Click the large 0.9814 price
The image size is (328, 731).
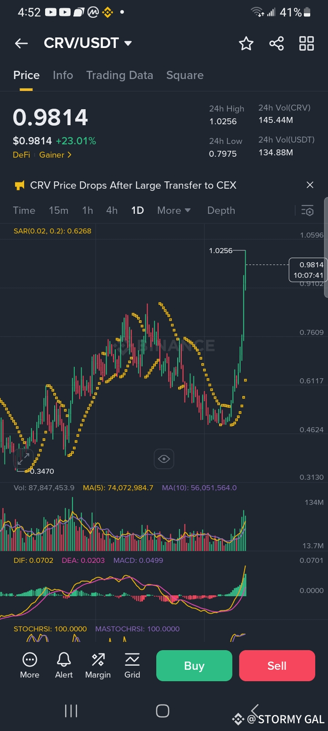point(50,117)
